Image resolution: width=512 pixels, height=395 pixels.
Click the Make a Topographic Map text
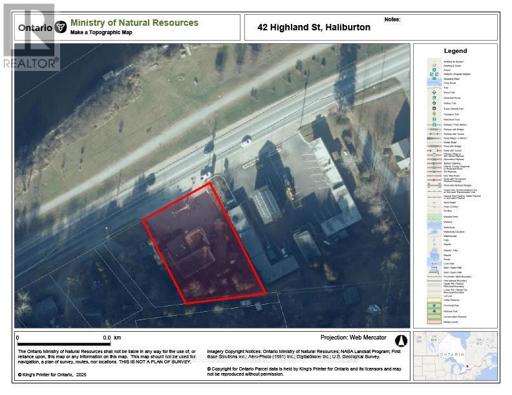(x=101, y=32)
